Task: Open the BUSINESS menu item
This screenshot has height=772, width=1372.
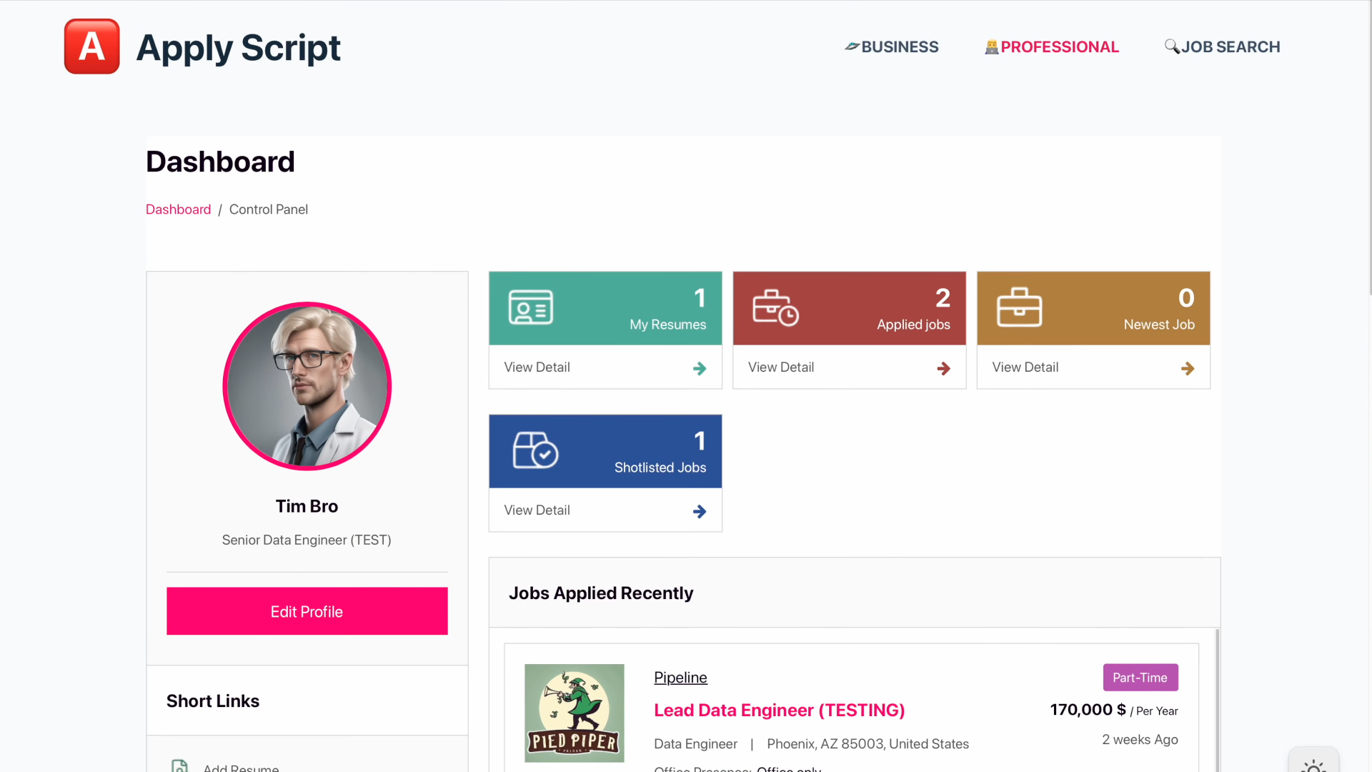Action: (x=892, y=47)
